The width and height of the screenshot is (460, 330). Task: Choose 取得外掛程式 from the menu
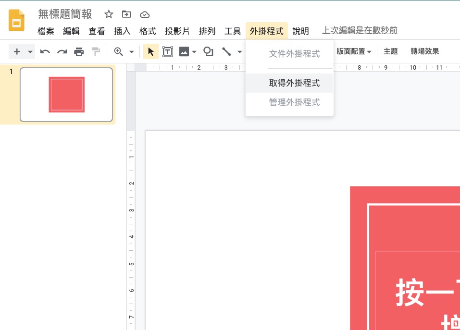[289, 83]
